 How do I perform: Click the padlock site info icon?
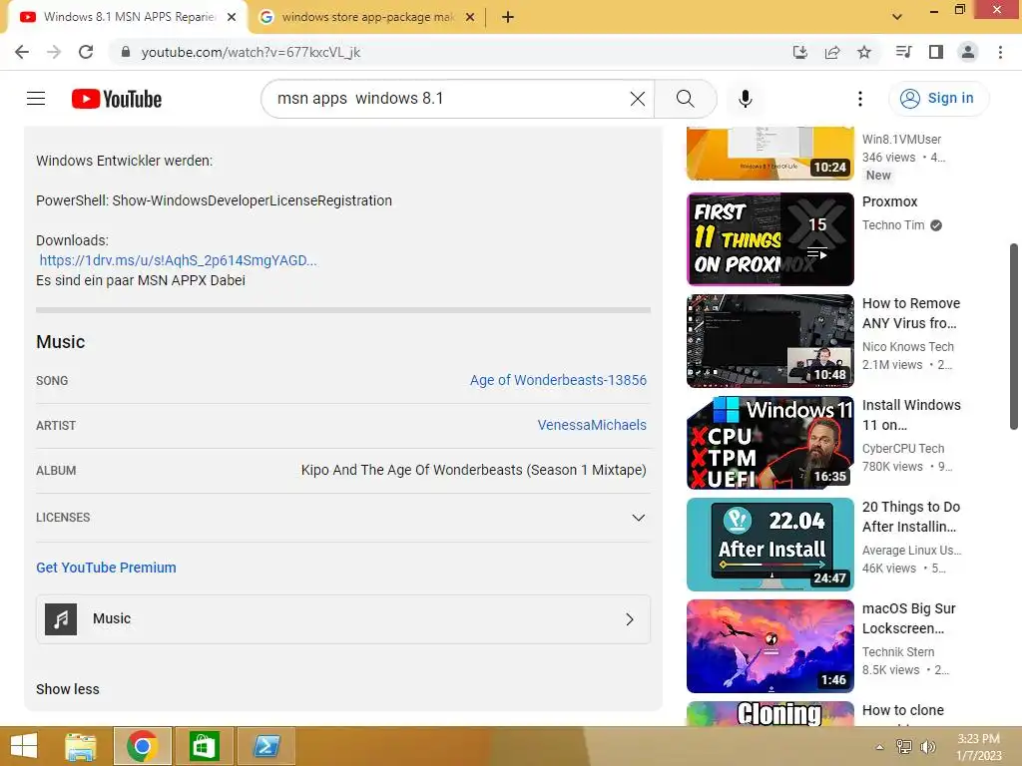point(126,52)
